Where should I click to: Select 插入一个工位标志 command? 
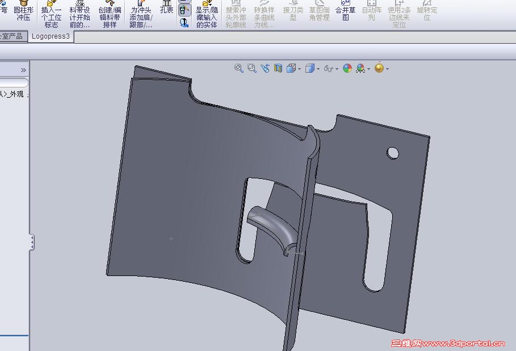pos(51,14)
